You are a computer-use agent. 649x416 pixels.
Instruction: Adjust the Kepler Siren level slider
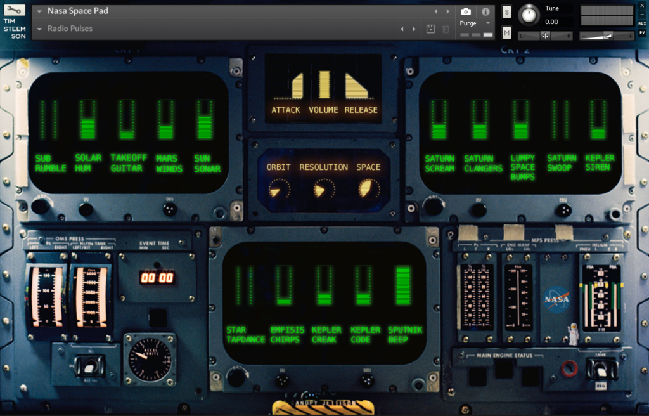pyautogui.click(x=598, y=120)
